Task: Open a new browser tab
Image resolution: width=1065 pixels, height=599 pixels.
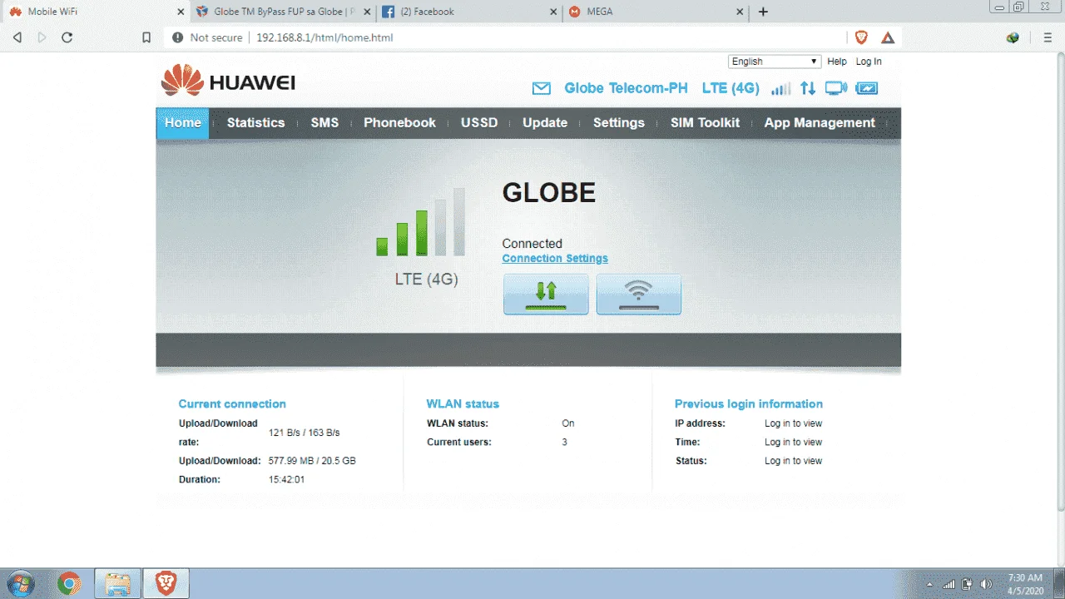Action: click(x=764, y=12)
